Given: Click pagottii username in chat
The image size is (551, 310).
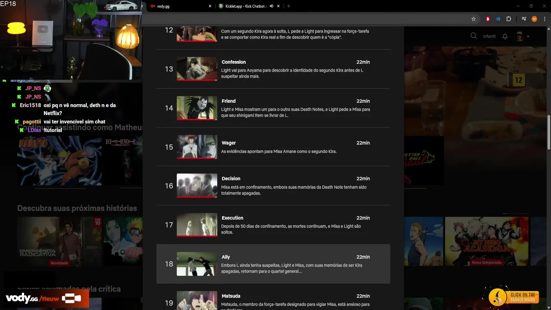Looking at the screenshot, I should (32, 122).
